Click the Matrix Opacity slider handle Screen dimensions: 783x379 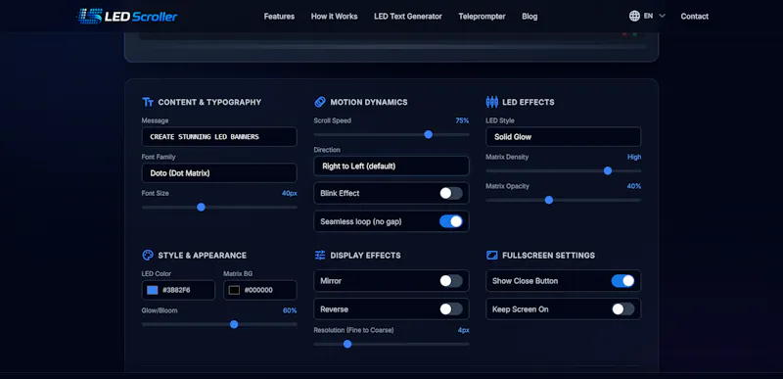click(x=549, y=200)
